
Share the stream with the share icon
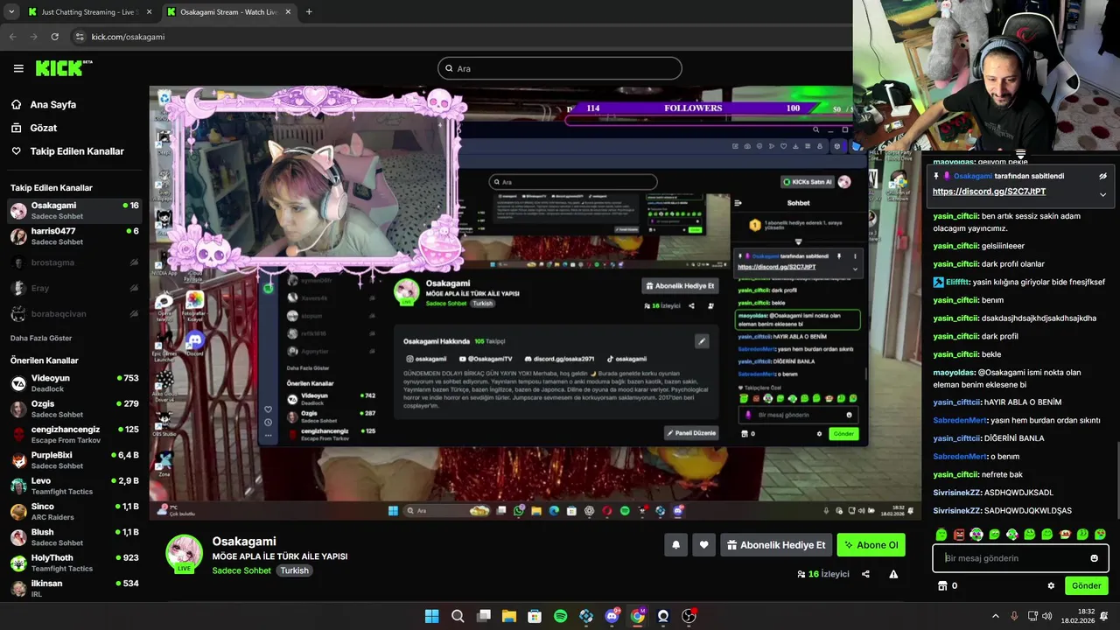point(865,574)
